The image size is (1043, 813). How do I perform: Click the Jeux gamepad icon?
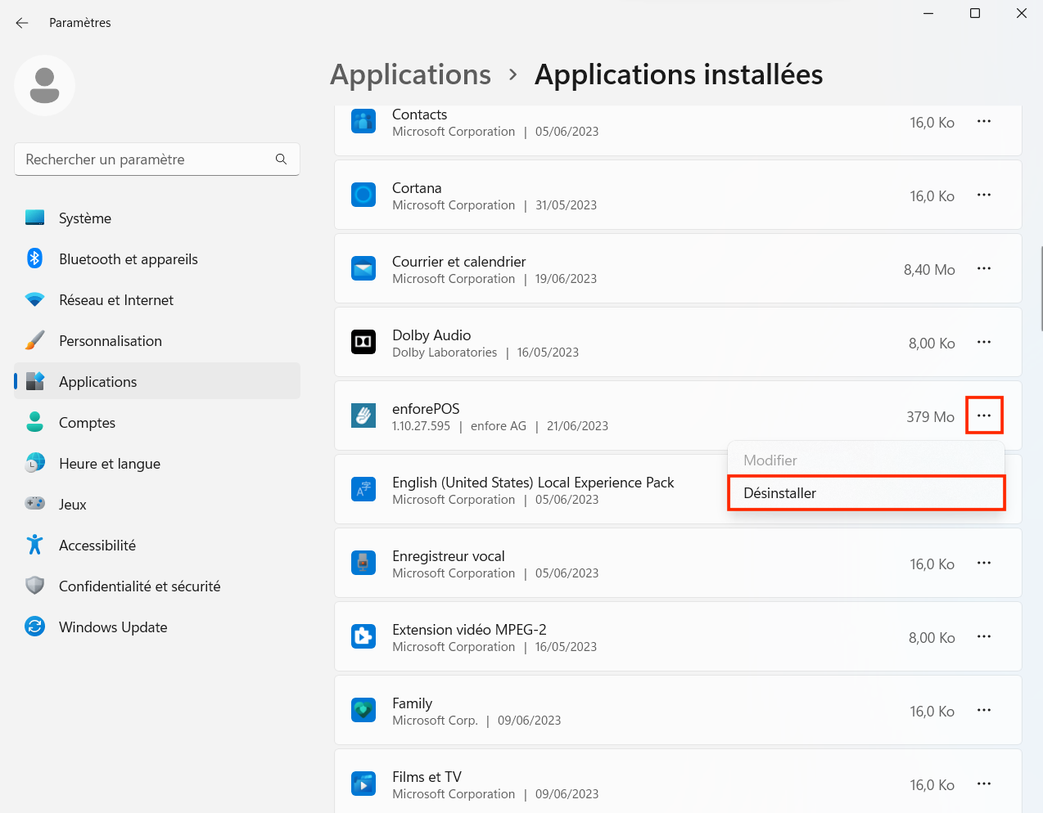34,504
